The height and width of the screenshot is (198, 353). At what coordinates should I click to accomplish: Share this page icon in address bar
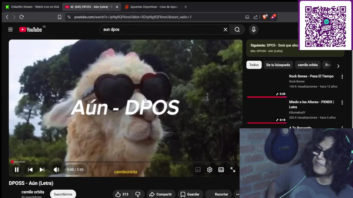256,17
